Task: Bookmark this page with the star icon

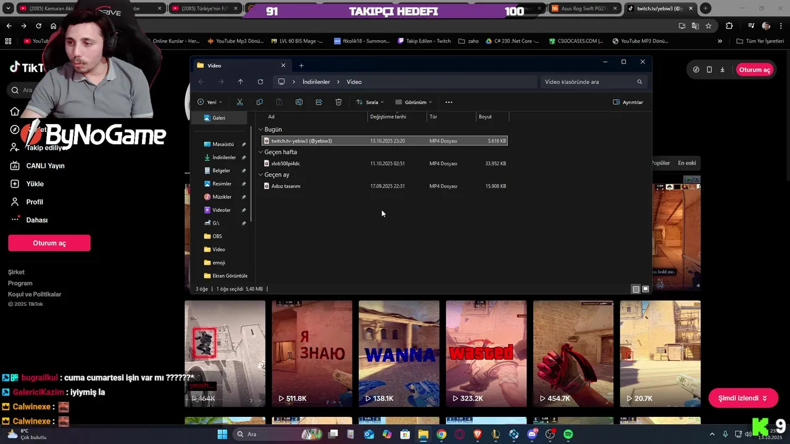Action: pos(709,26)
